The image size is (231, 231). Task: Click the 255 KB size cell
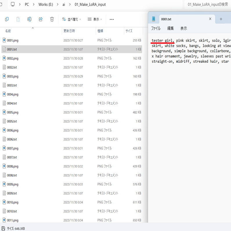pyautogui.click(x=137, y=40)
